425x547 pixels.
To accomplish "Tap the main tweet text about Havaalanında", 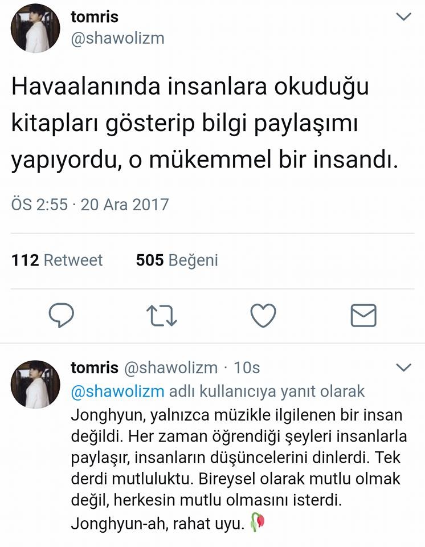I will pyautogui.click(x=205, y=124).
